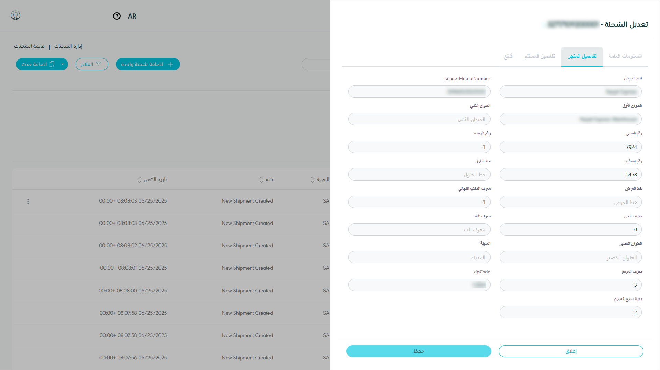Switch to the المعلومات العامة tab
Viewport: 660px width, 370px height.
[x=625, y=56]
